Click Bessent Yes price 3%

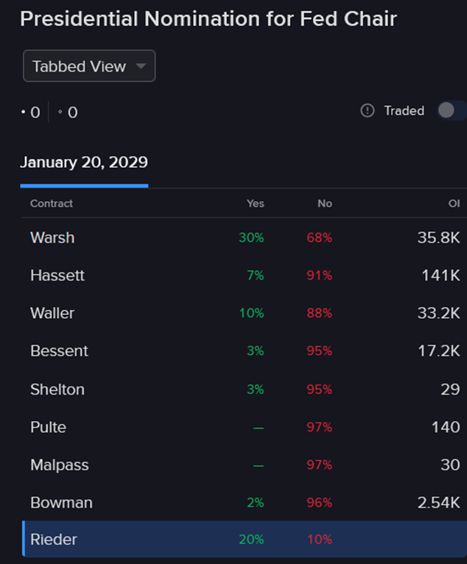coord(256,351)
